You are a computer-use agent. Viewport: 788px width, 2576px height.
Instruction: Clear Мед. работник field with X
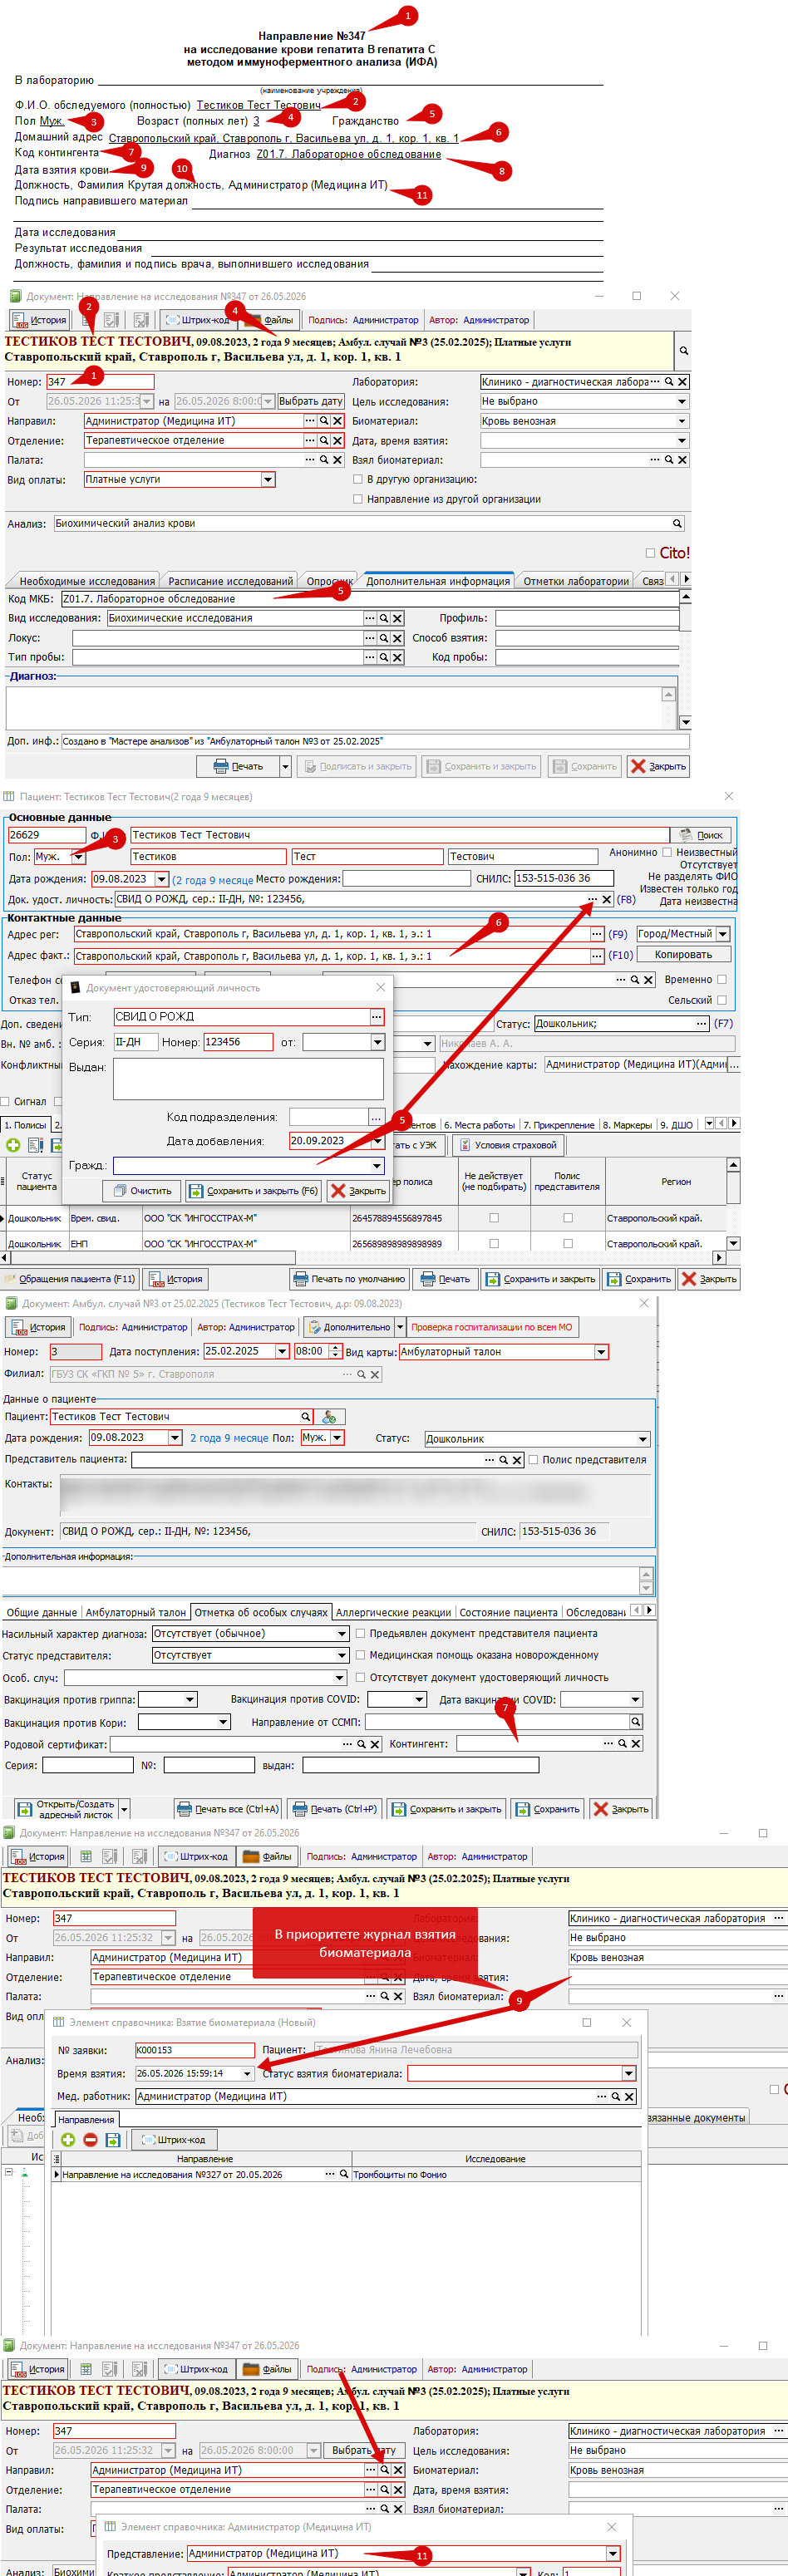click(630, 2096)
